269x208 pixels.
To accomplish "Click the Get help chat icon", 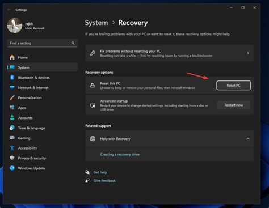I will tap(87, 172).
